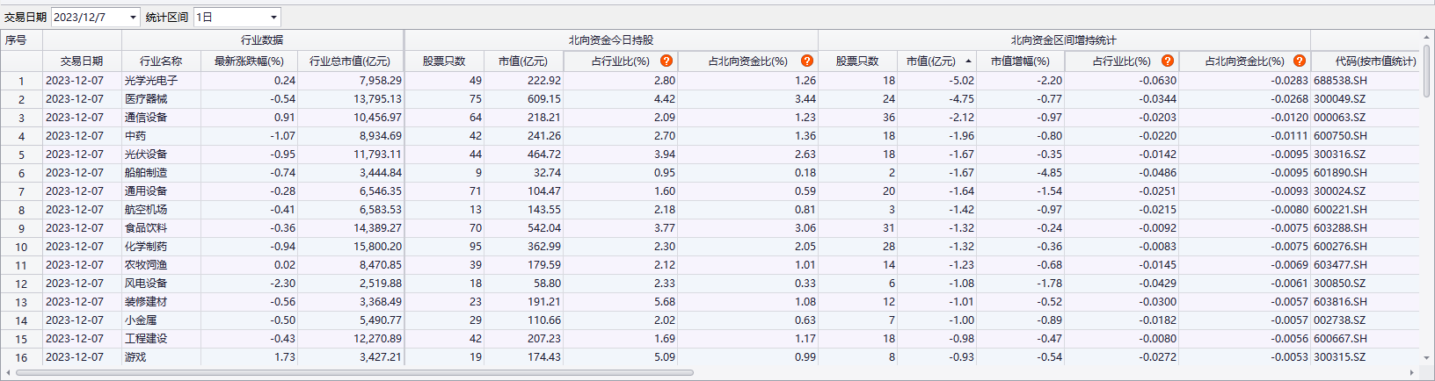Click help icon beside 占行业比(%) under 北向资金区间增持统计

coord(1168,61)
